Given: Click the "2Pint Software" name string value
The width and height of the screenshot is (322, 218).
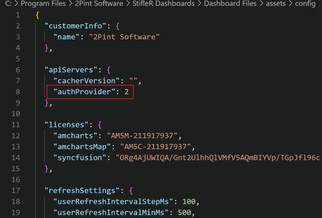Looking at the screenshot, I should 124,37.
